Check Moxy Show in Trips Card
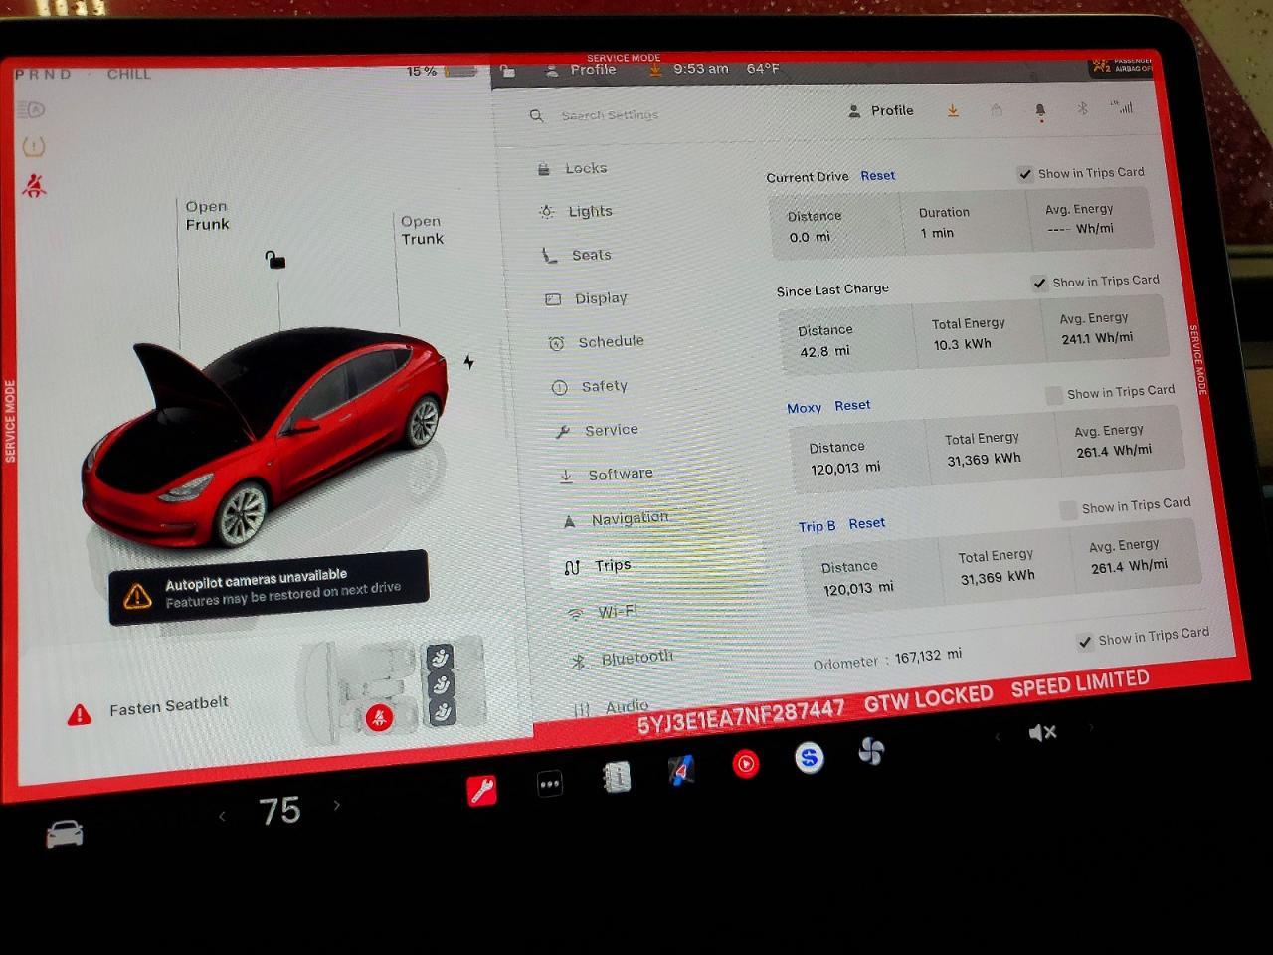 [1054, 395]
